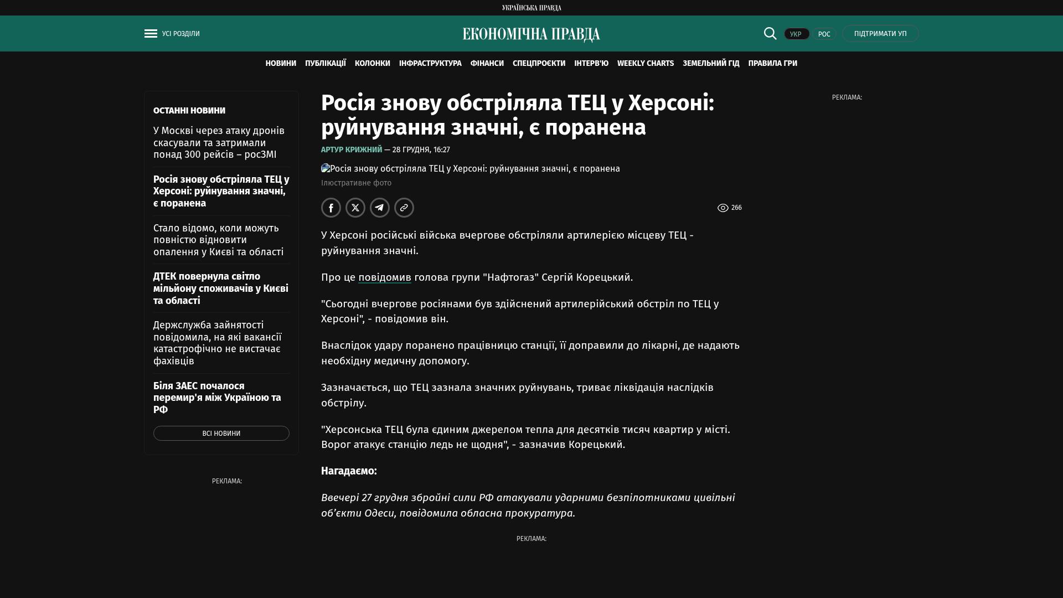Switch language to УКР

coord(796,34)
